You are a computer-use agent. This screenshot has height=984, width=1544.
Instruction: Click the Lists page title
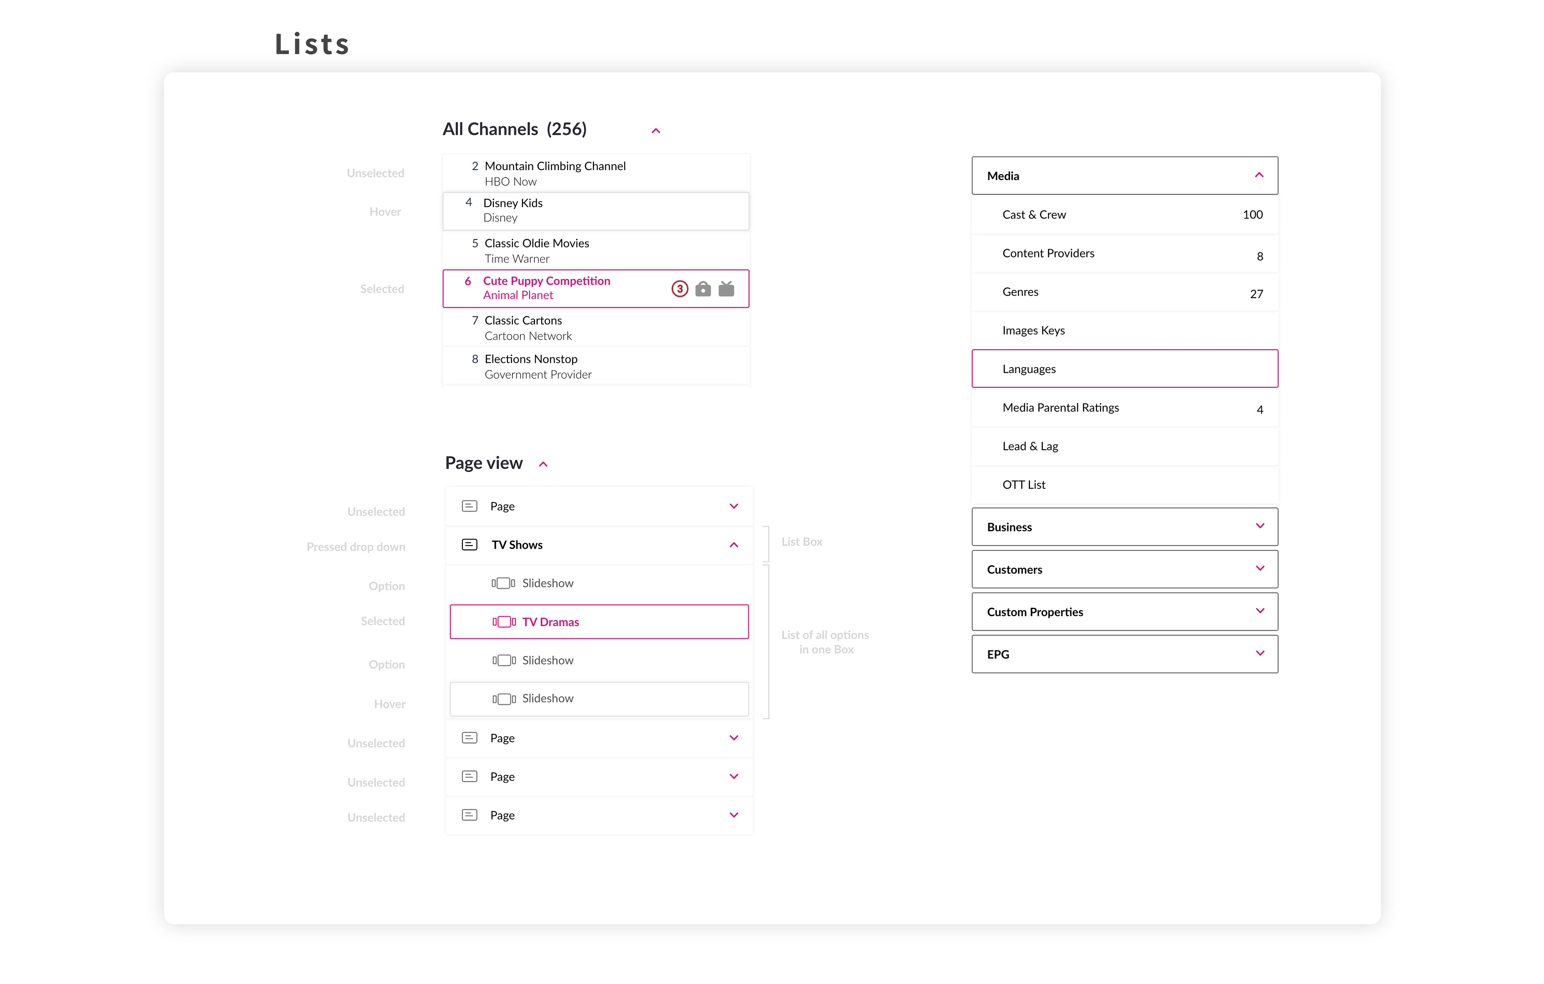[312, 44]
